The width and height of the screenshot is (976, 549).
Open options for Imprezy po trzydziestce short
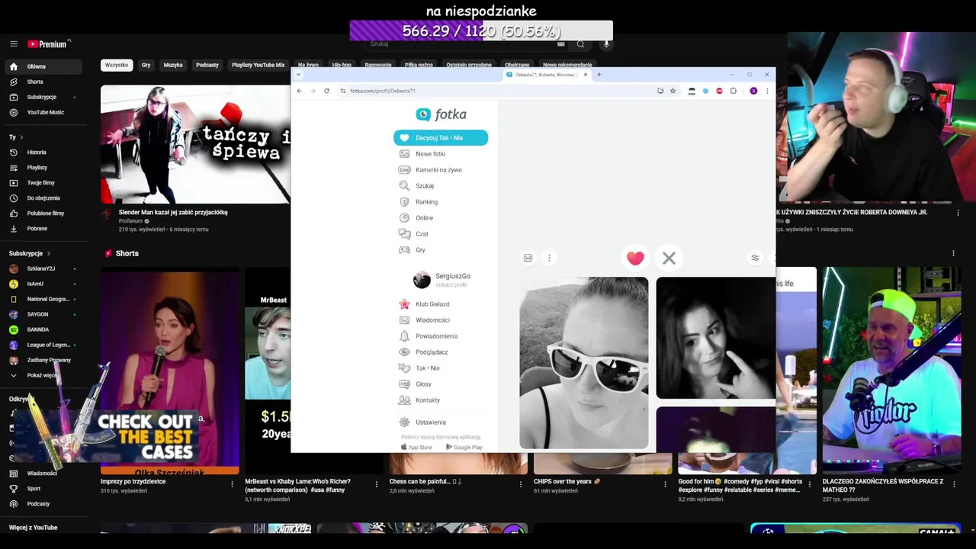coord(232,484)
